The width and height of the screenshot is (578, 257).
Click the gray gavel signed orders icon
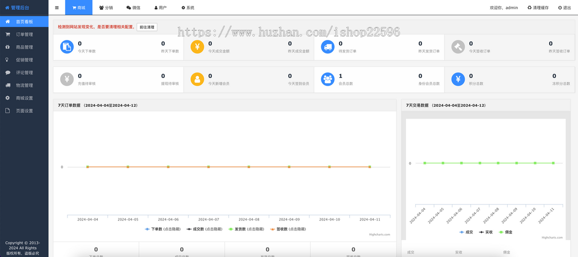458,47
